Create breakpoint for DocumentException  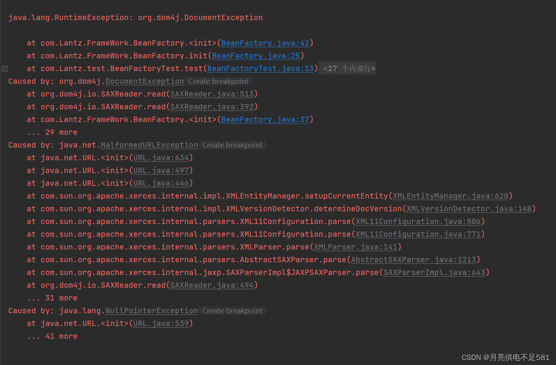(219, 81)
